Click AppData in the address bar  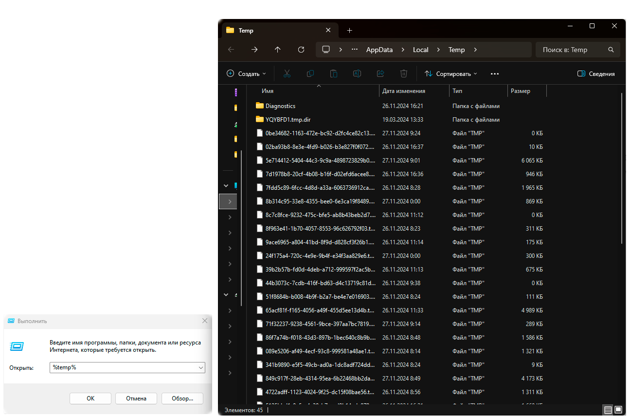pos(379,50)
